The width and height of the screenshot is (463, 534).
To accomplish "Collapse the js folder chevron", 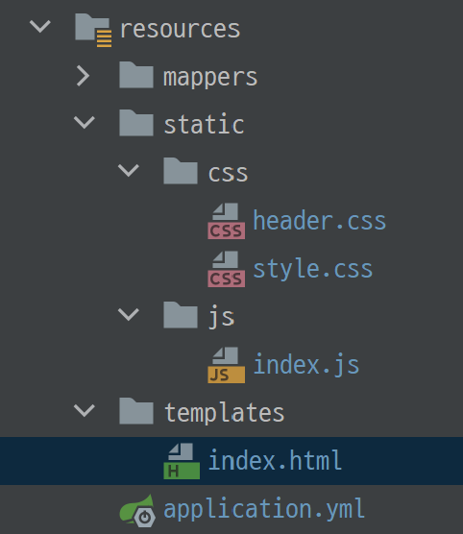I will tap(129, 314).
